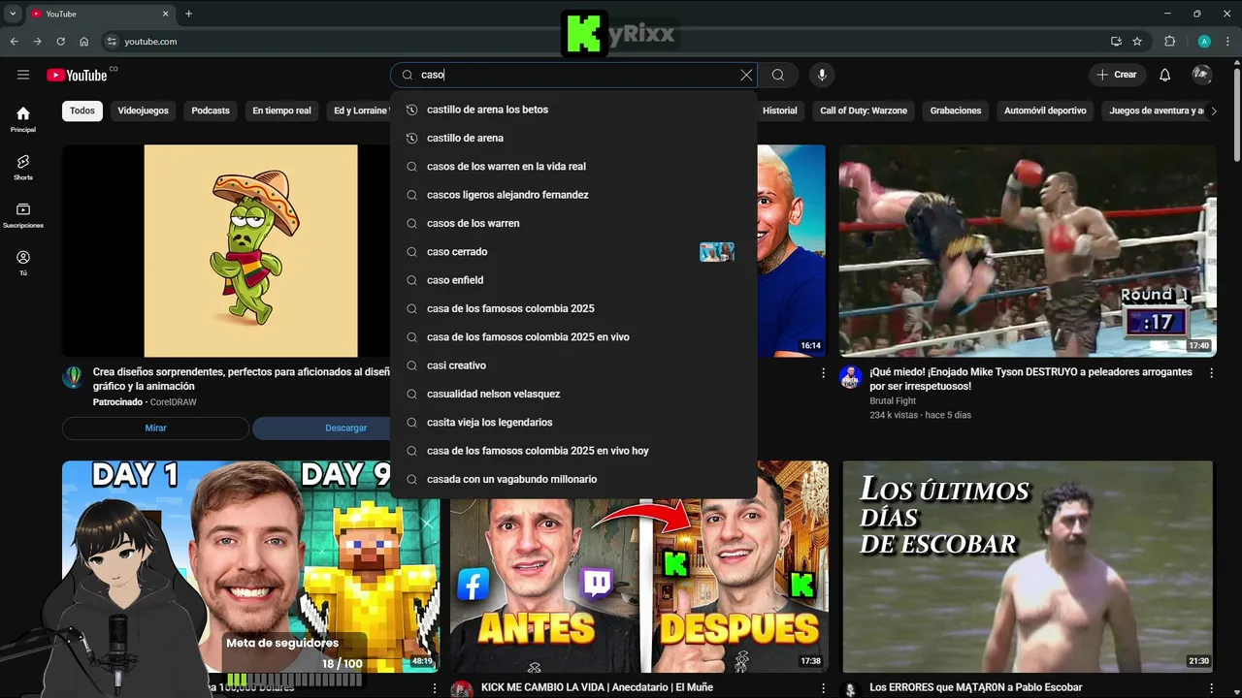This screenshot has height=698, width=1242.
Task: Go back in browser history
Action: [x=14, y=42]
